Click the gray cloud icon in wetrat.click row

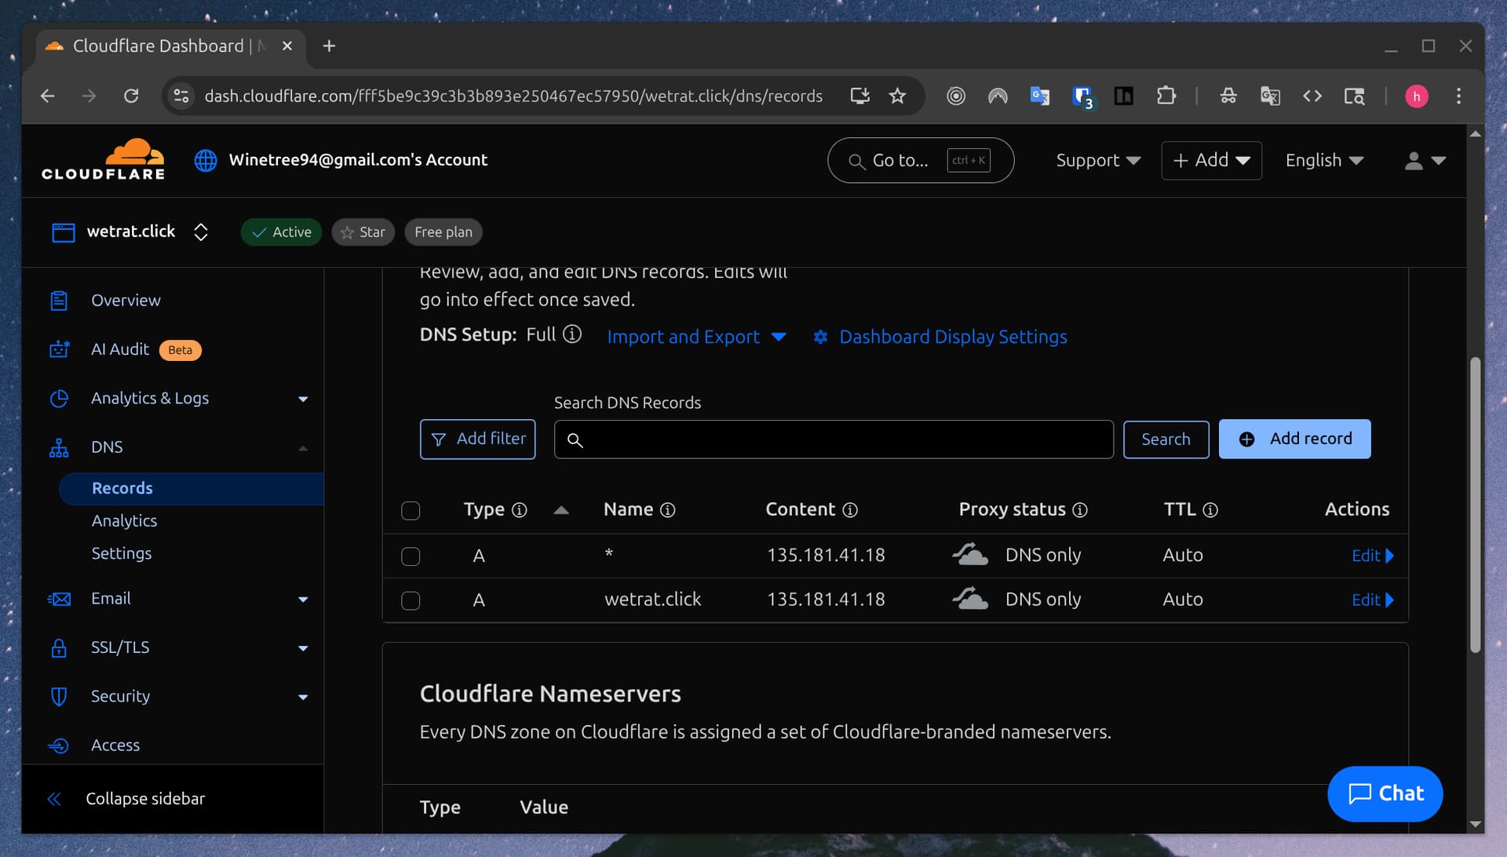pos(970,598)
